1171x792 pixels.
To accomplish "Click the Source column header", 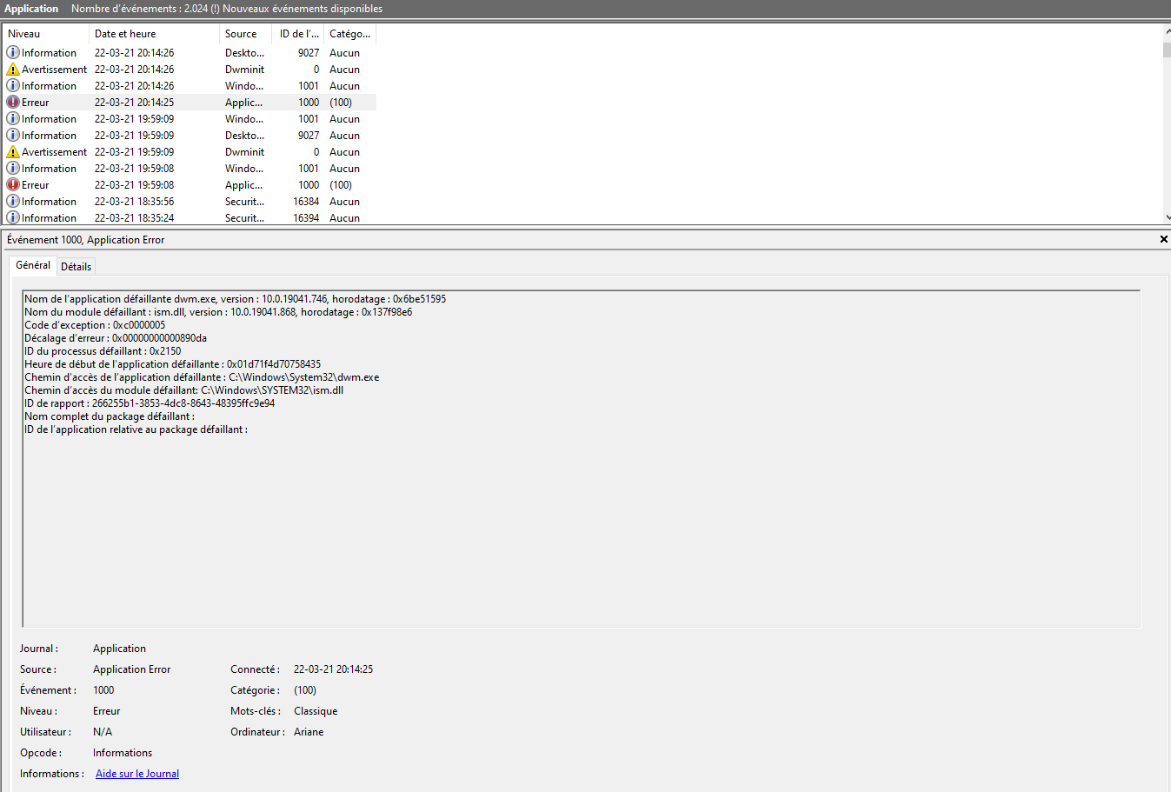I will (x=246, y=34).
